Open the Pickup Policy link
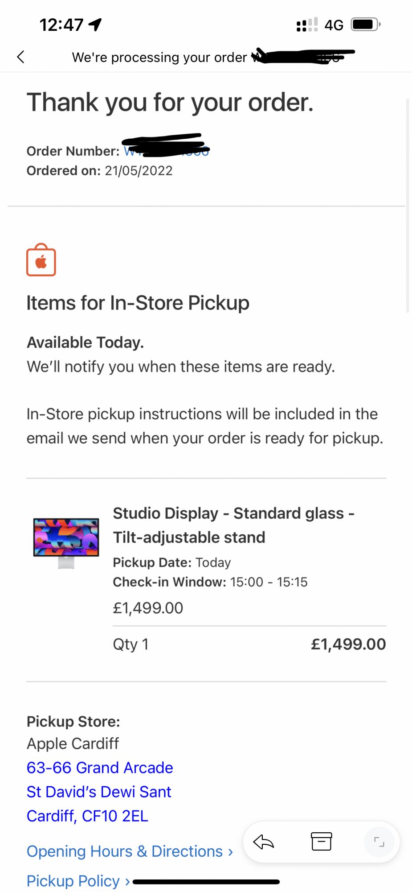The image size is (412, 892). pos(78,881)
